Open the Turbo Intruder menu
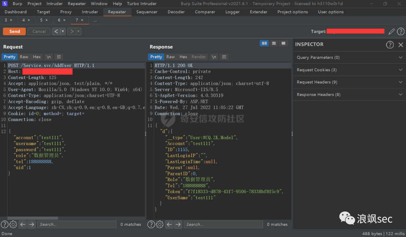Screen dimensions: 406x237 click(142, 4)
